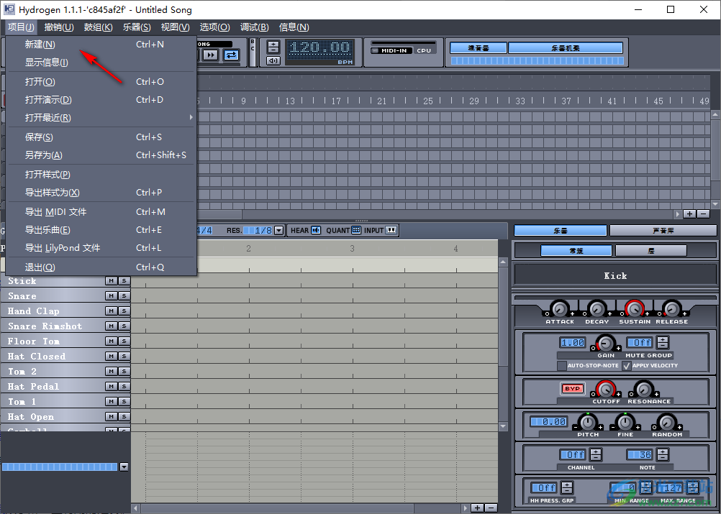Click the pattern editor vertical scrollbar
The height and width of the screenshot is (514, 721).
pyautogui.click(x=503, y=344)
